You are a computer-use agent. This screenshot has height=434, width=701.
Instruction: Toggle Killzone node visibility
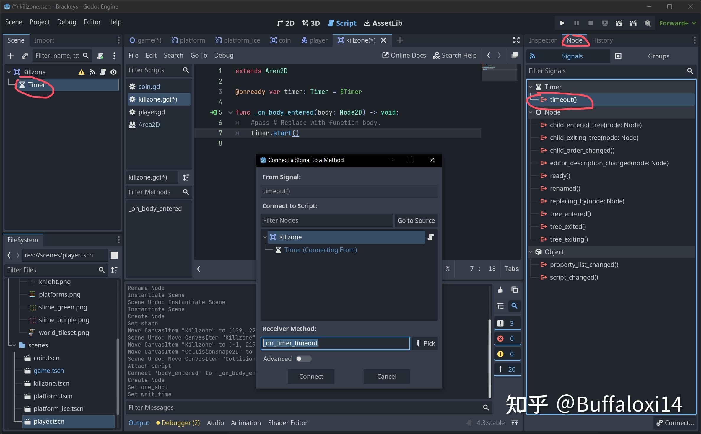click(x=113, y=72)
